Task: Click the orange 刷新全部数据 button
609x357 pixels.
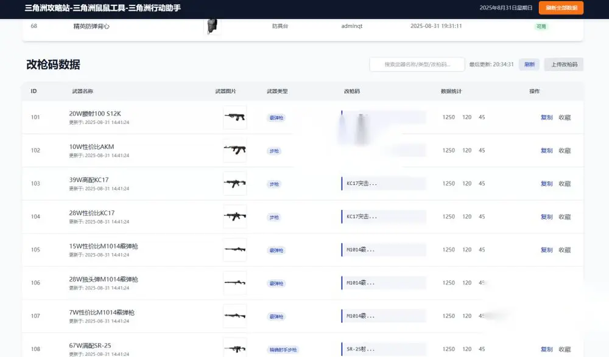Action: click(561, 8)
